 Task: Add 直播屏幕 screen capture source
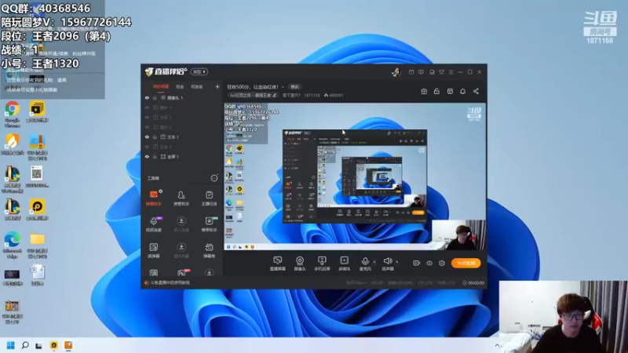coord(277,264)
